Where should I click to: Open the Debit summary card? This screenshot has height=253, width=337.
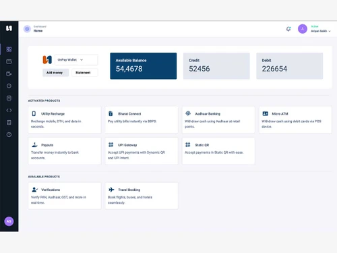coord(290,66)
